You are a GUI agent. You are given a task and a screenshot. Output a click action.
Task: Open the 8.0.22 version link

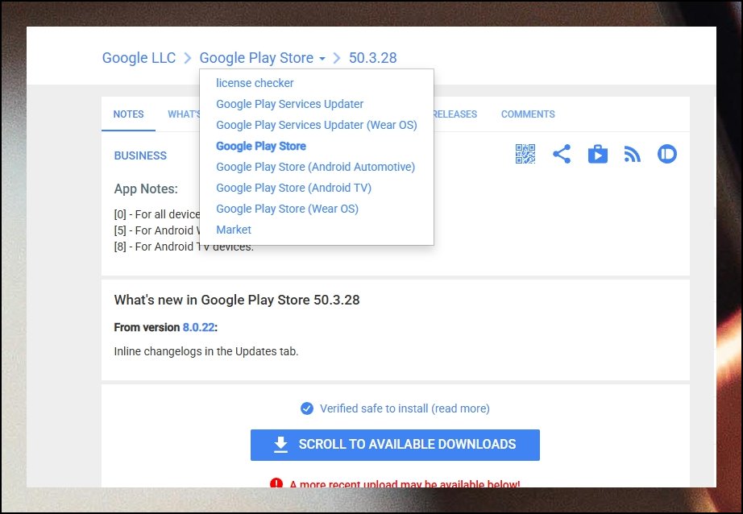(198, 327)
